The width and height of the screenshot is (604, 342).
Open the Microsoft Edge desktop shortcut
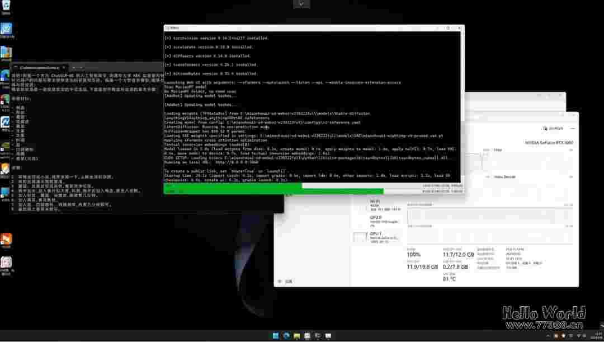coord(6,75)
